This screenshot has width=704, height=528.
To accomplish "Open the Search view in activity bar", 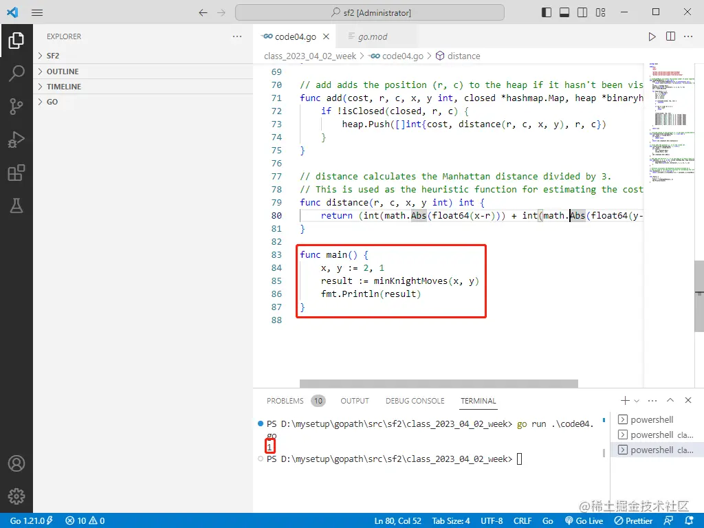I will pos(16,73).
